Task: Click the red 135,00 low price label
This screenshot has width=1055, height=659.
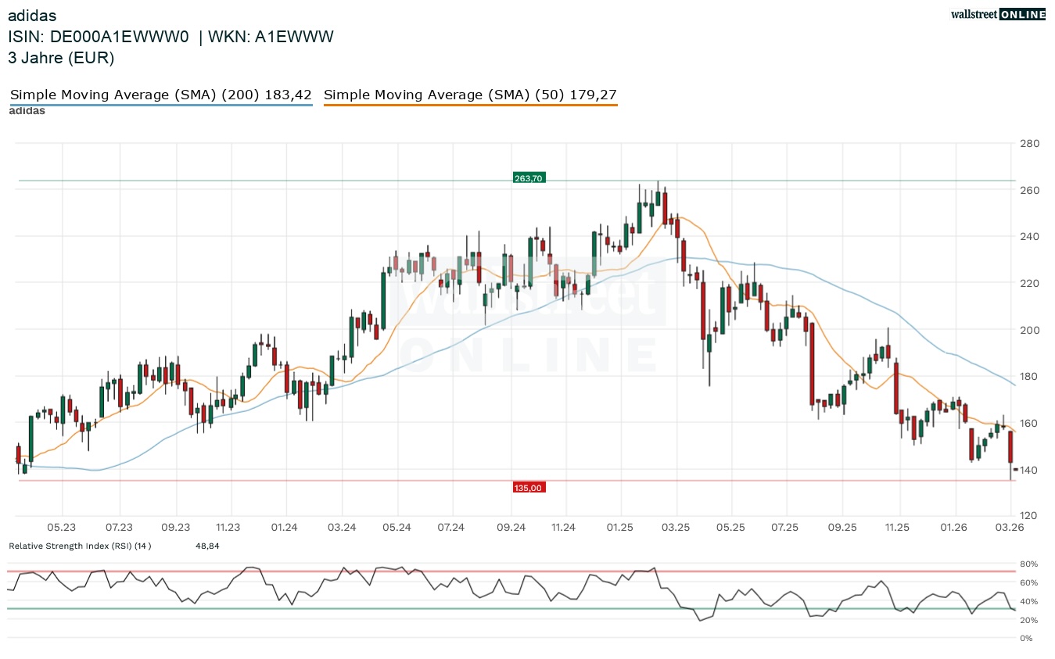Action: pos(528,488)
